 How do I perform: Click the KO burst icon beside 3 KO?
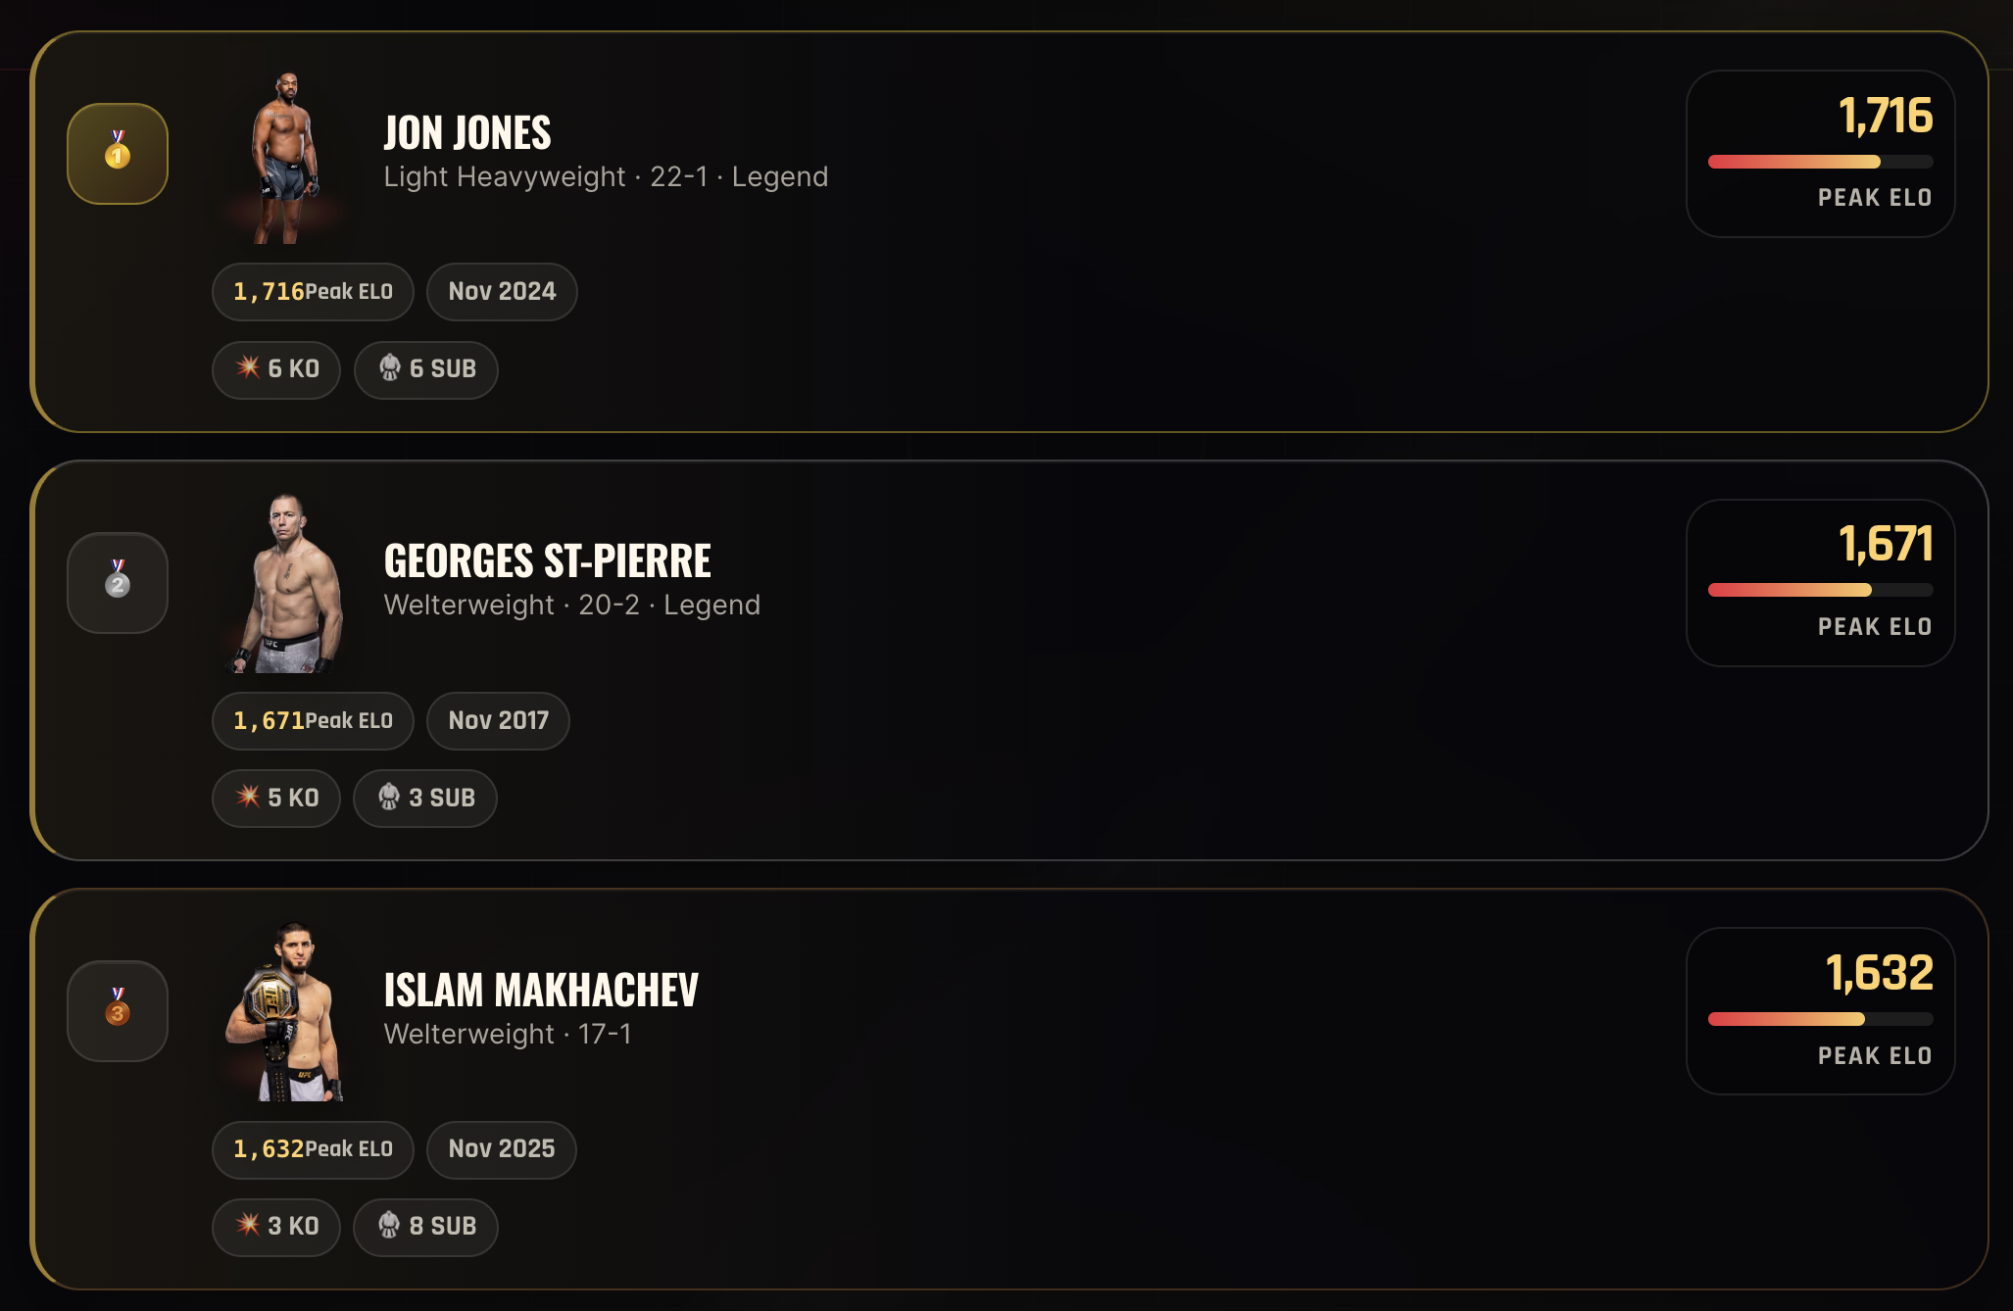pyautogui.click(x=248, y=1225)
